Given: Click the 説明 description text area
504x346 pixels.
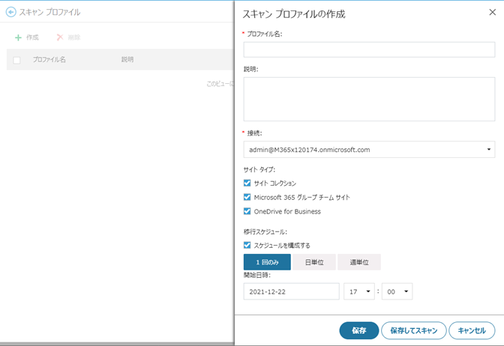Looking at the screenshot, I should pyautogui.click(x=369, y=99).
